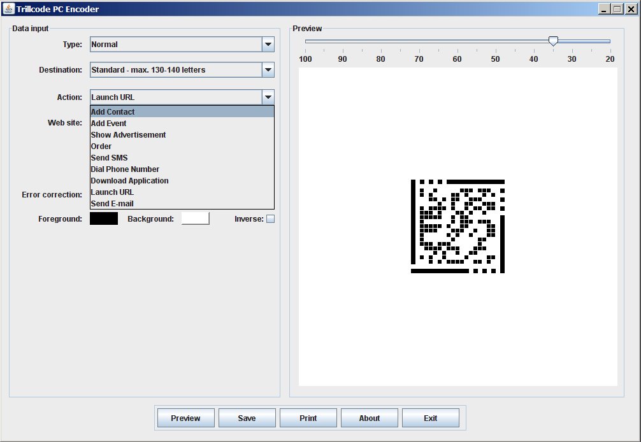
Task: Click the 60 label on the slider scale
Action: [457, 59]
